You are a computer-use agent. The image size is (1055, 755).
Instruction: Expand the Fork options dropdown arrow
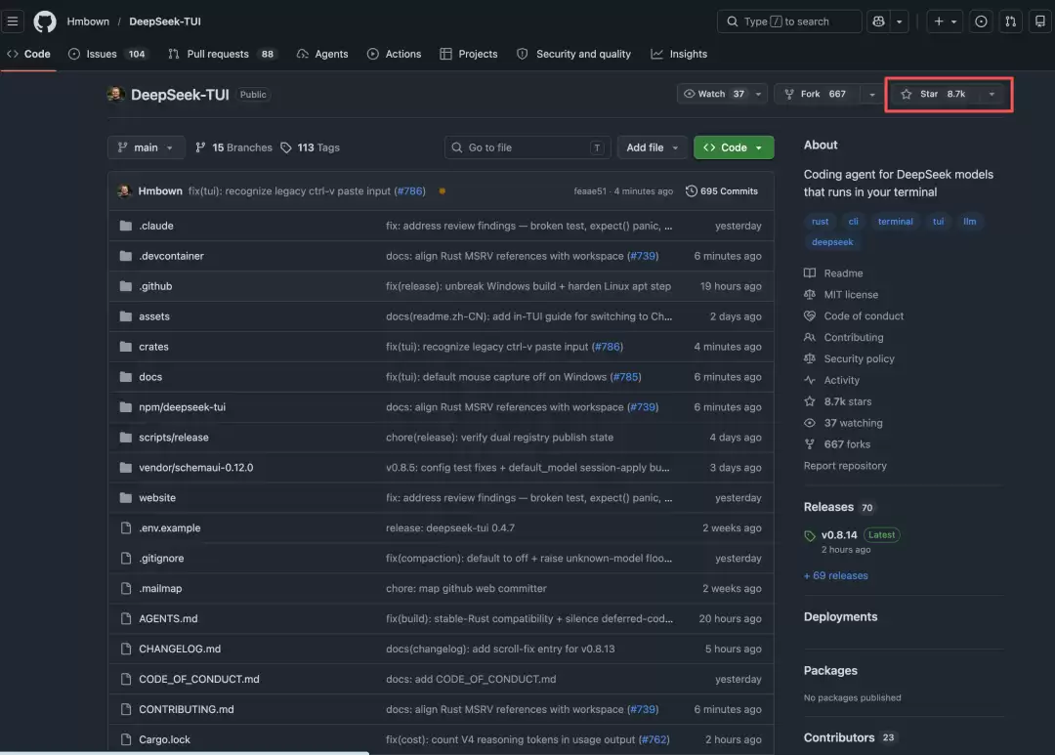(872, 94)
